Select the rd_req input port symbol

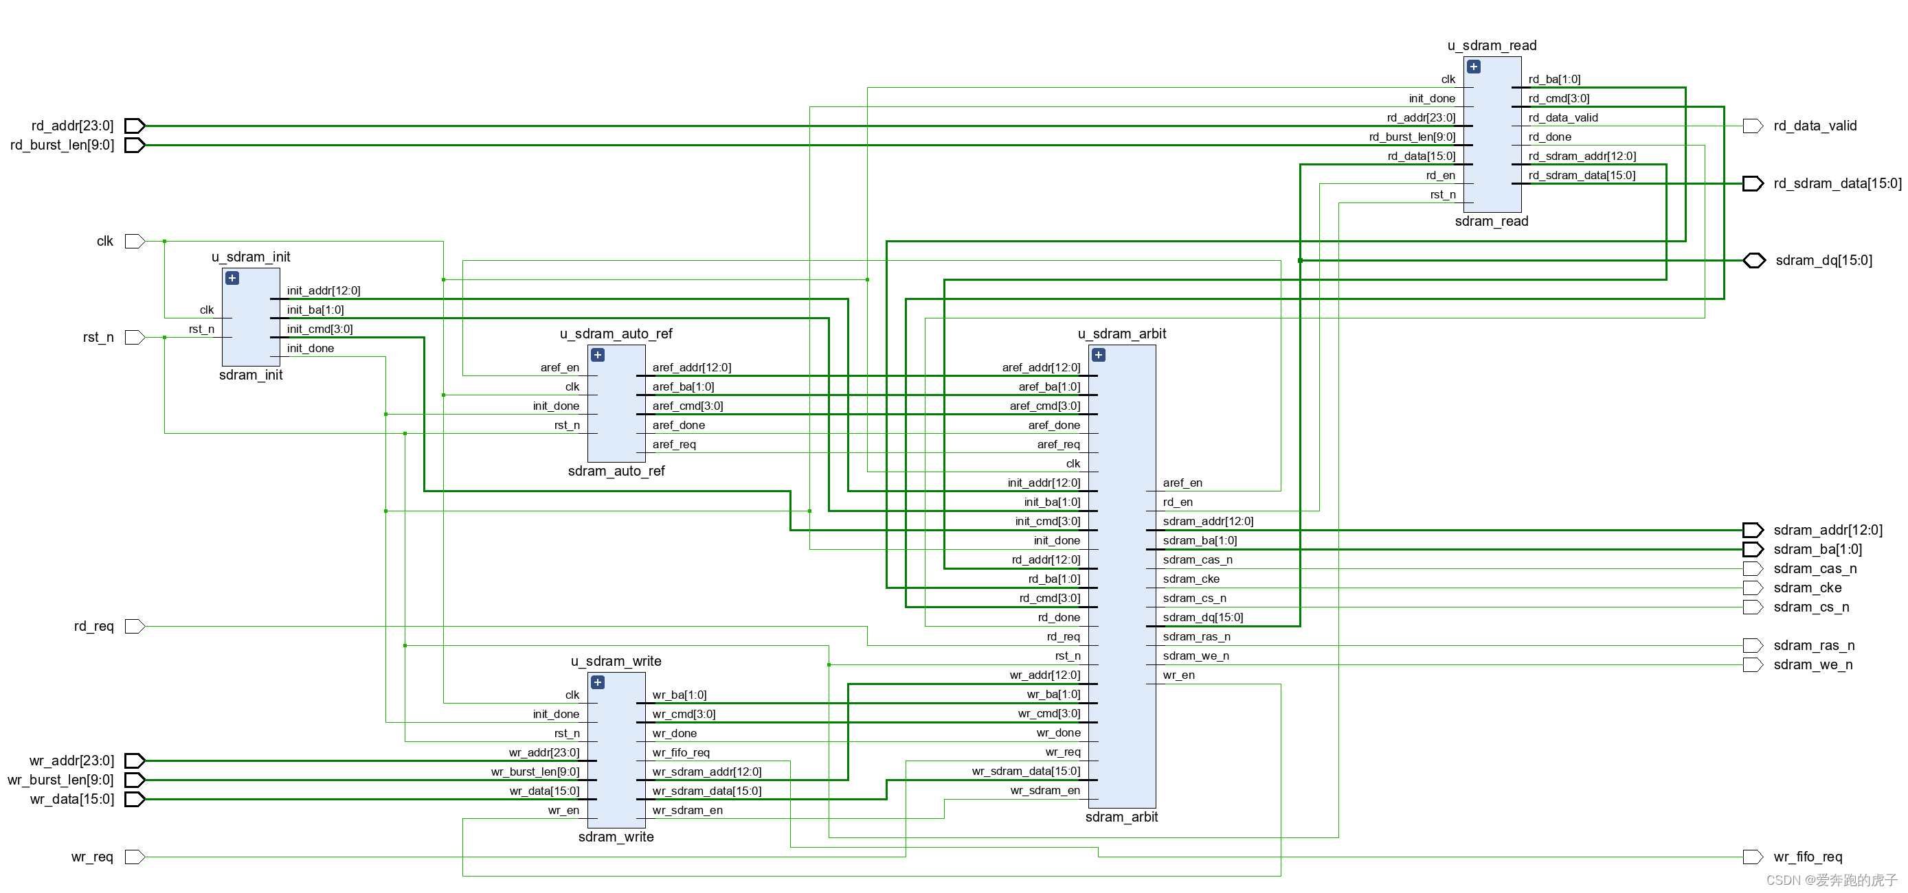[135, 626]
